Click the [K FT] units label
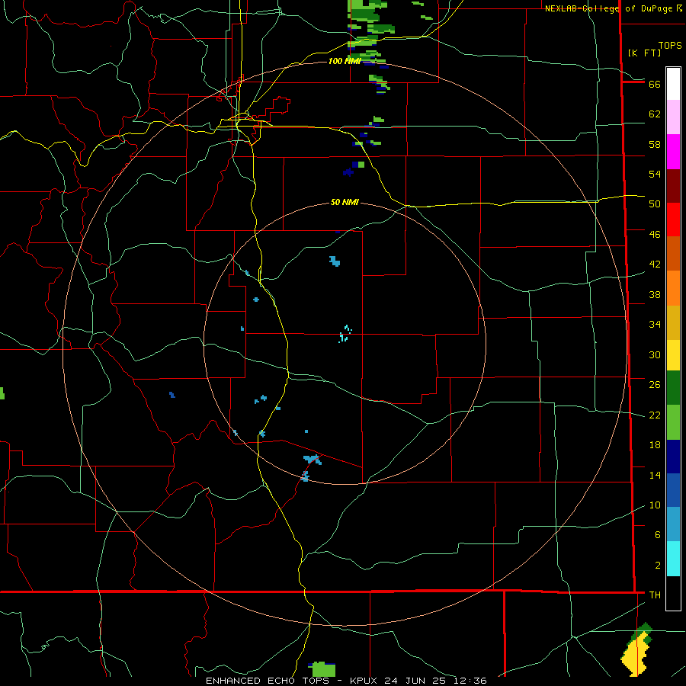686x686 pixels. (x=644, y=53)
